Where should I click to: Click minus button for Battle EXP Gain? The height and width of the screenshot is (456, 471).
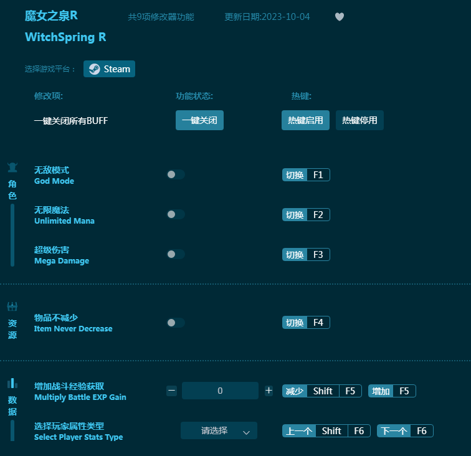click(172, 391)
